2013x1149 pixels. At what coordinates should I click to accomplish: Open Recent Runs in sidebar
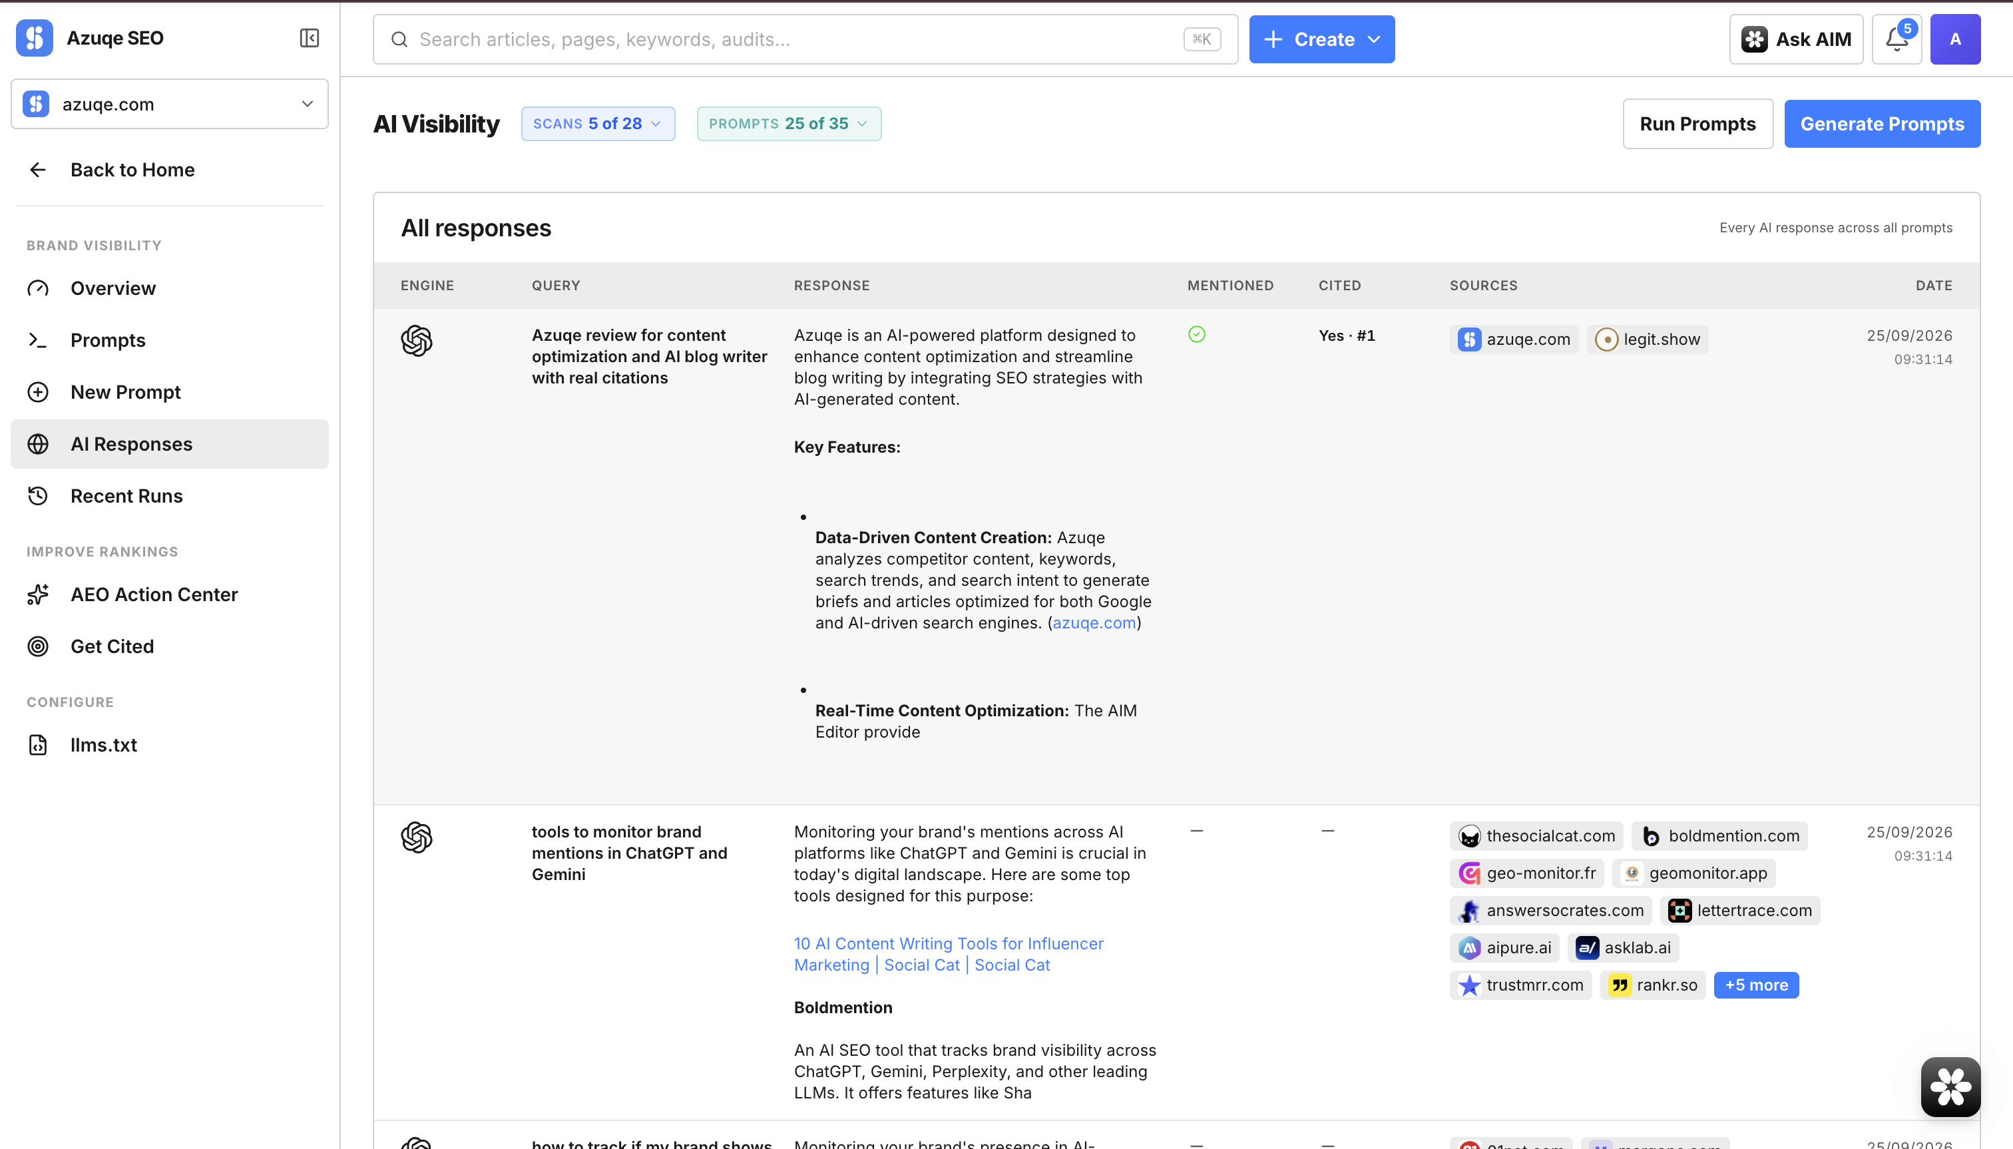(170, 497)
